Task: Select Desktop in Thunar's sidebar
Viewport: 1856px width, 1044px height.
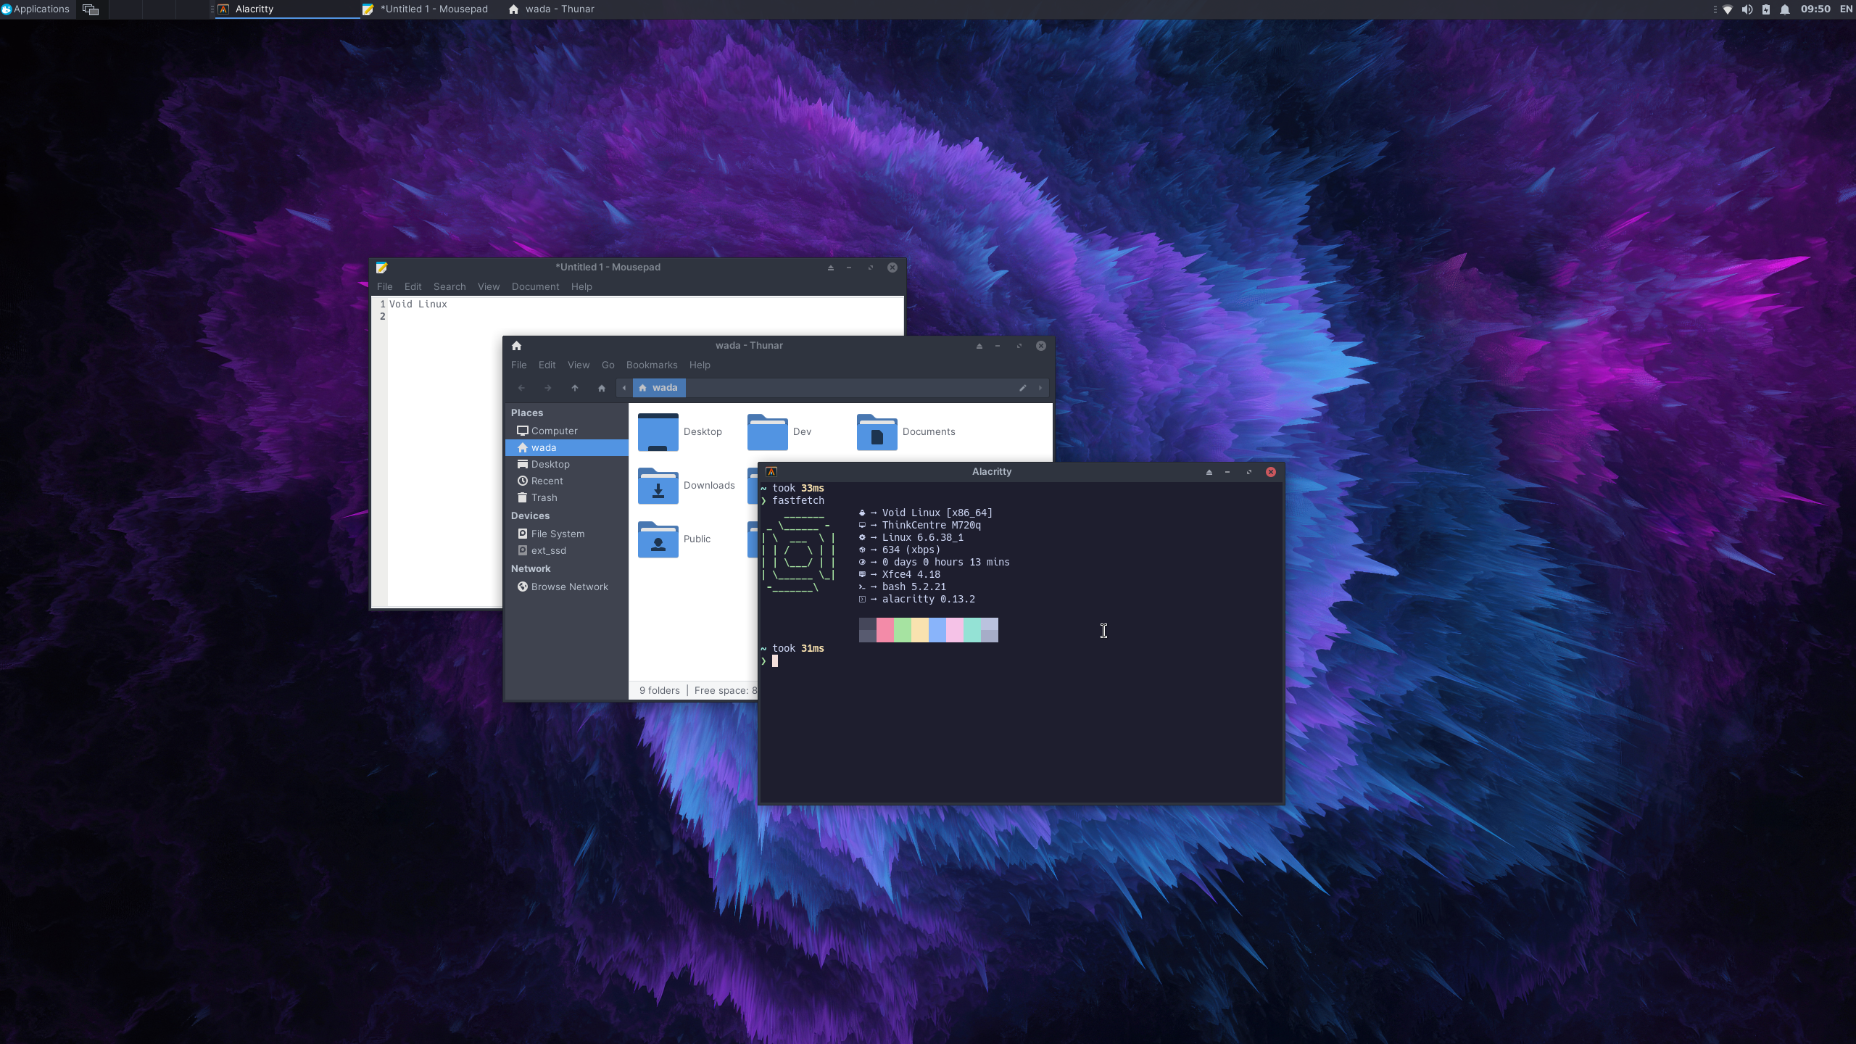Action: click(566, 464)
